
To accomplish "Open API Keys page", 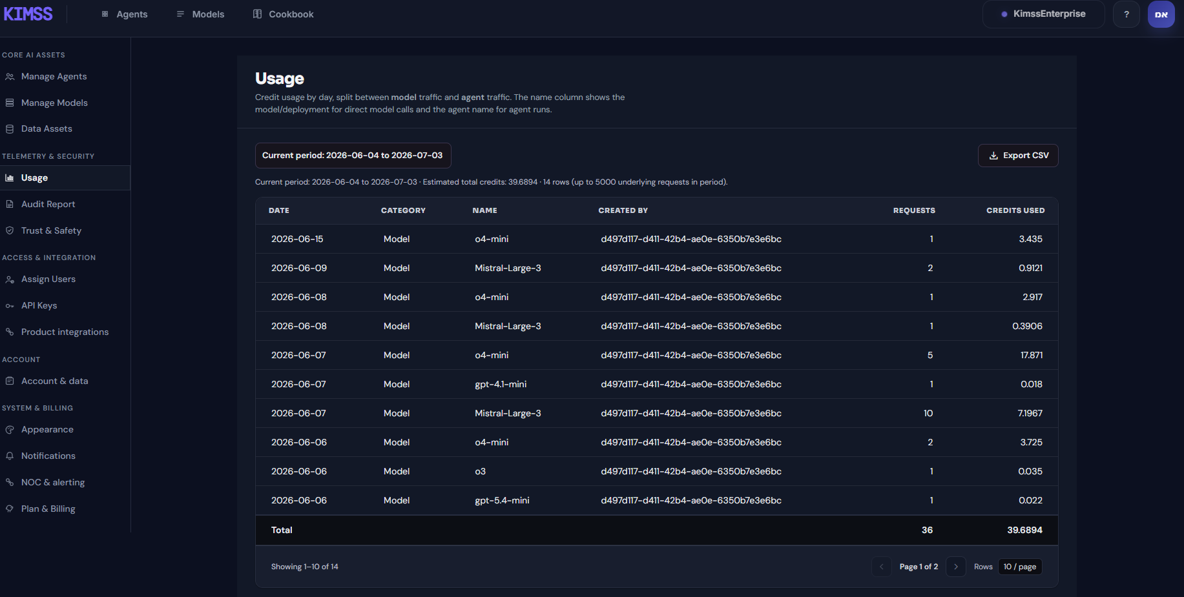I will tap(65, 306).
